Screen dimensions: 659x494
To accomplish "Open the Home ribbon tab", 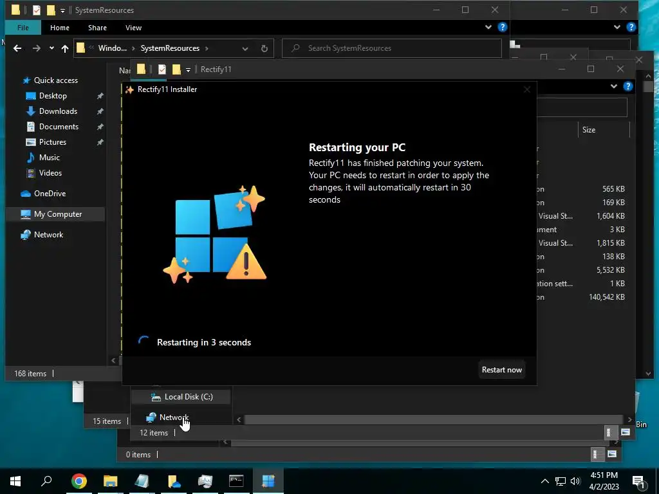I will click(60, 28).
